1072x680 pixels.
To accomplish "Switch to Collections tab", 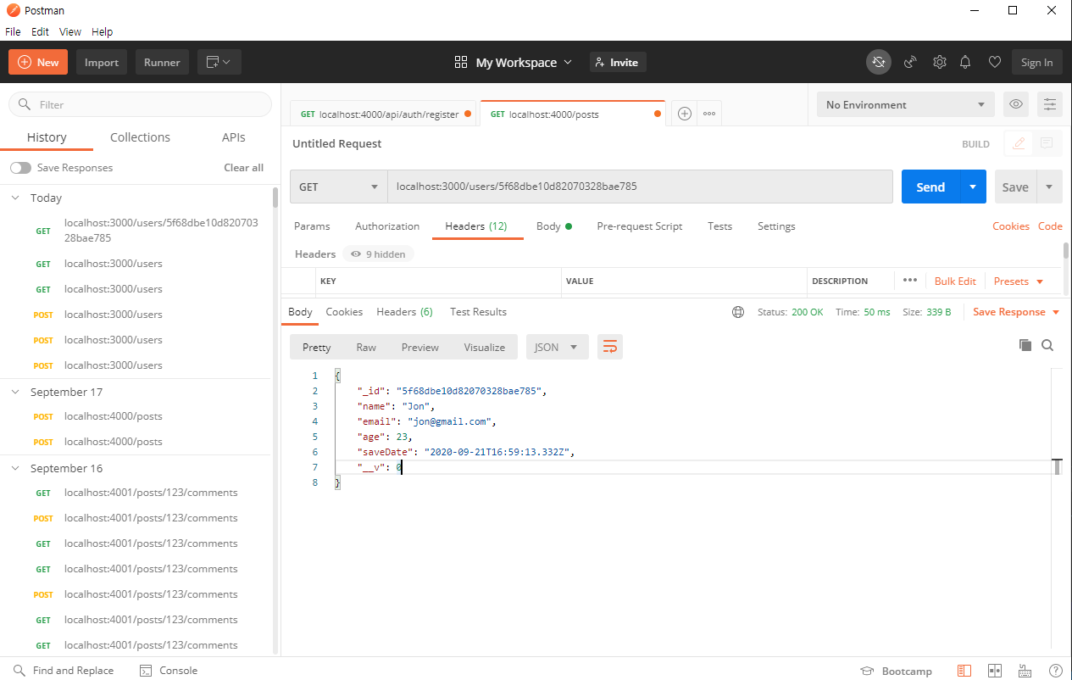I will click(x=140, y=137).
